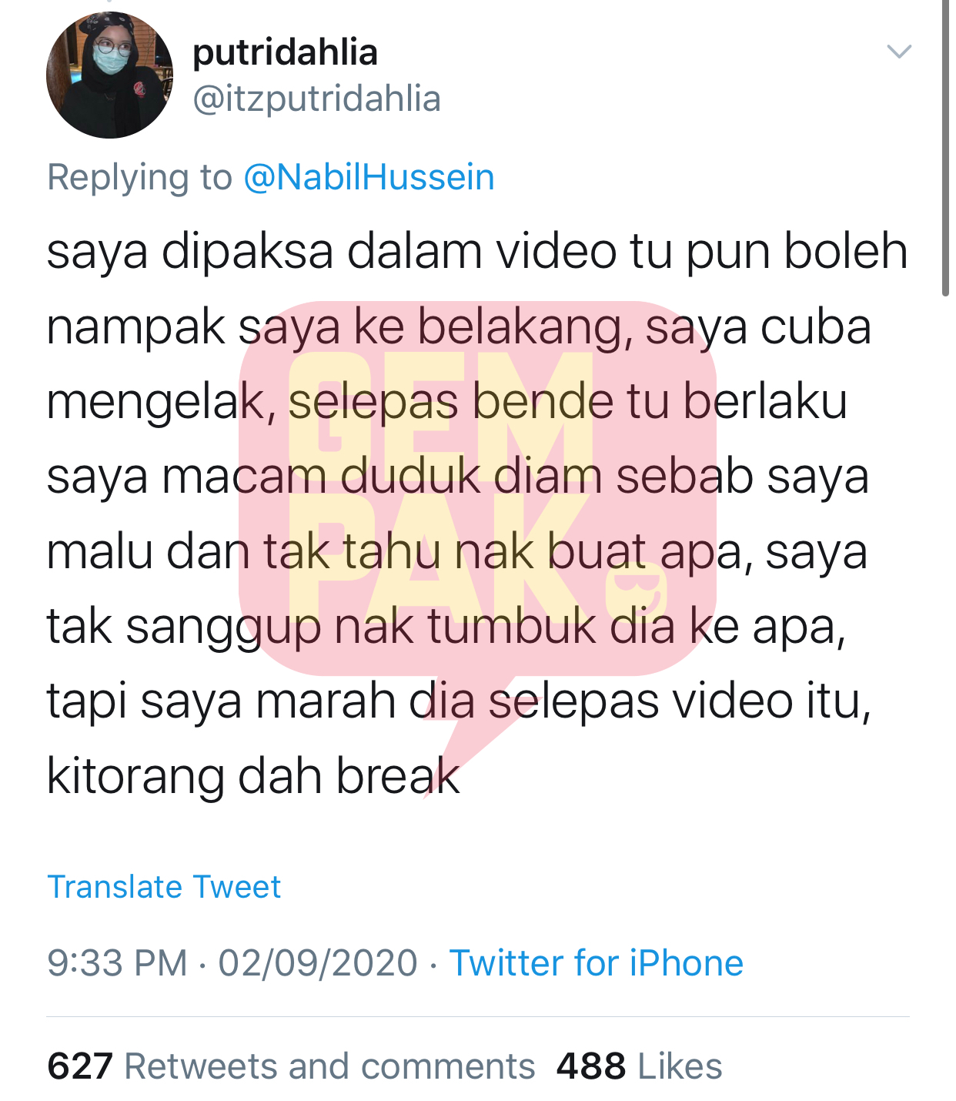Image resolution: width=956 pixels, height=1101 pixels.
Task: Click the 'Replying to' label
Action: point(139,178)
